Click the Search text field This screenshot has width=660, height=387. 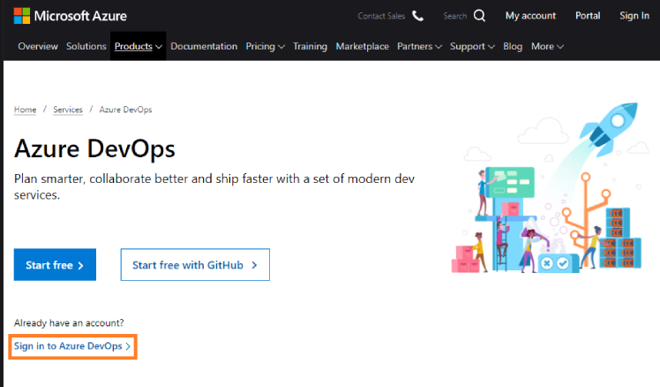[x=455, y=16]
